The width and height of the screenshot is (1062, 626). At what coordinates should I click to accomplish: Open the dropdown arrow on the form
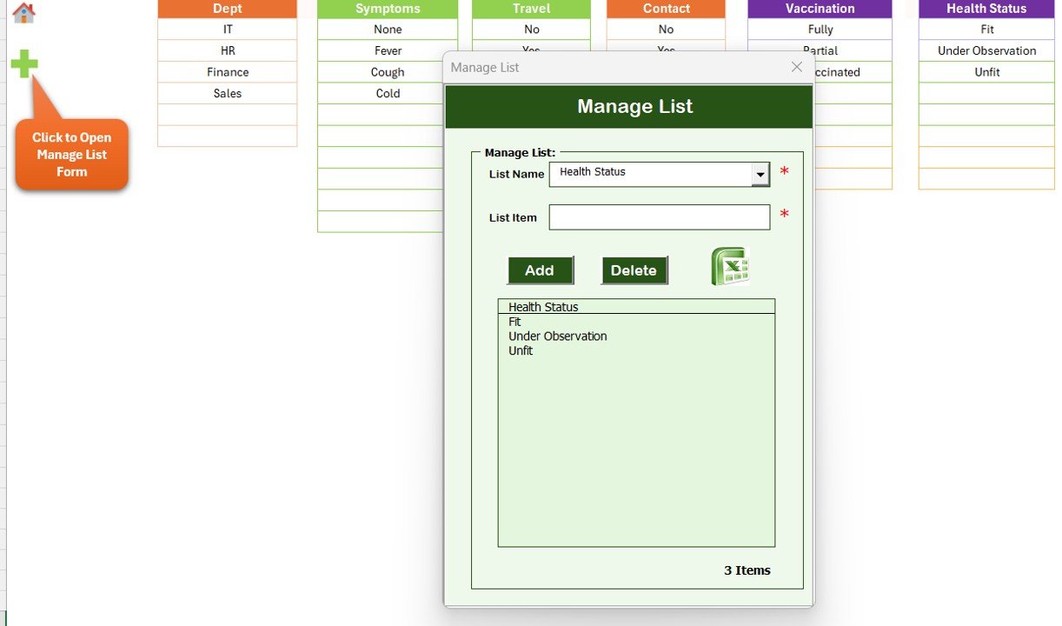(x=760, y=173)
